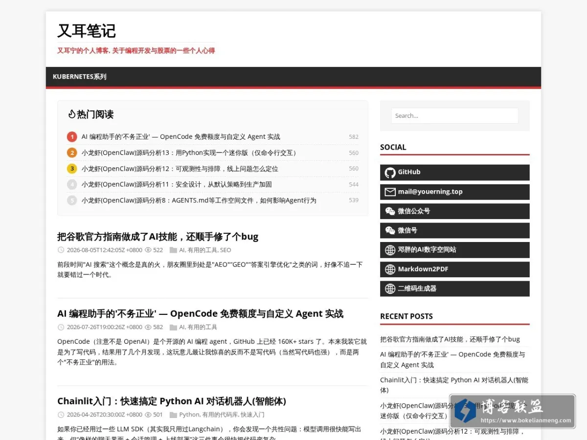Click folder icon before Python category

pos(173,415)
